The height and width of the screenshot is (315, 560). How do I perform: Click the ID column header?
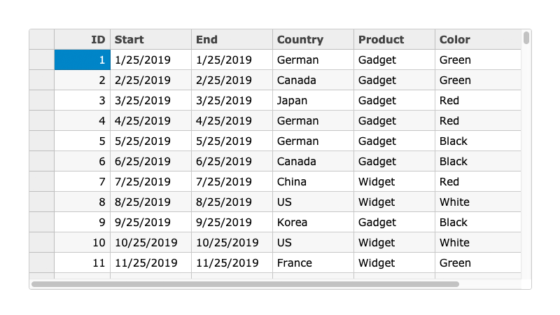click(x=83, y=39)
